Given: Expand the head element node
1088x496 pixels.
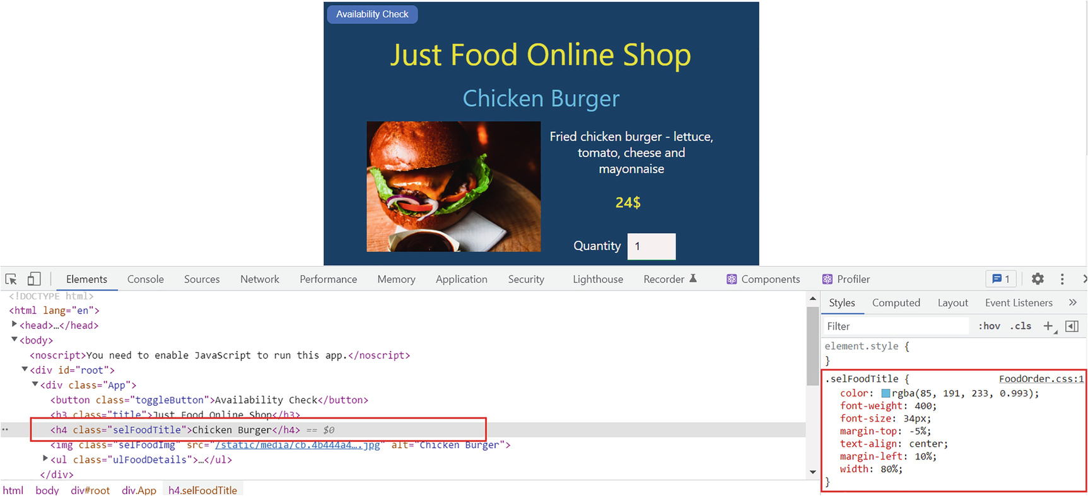Looking at the screenshot, I should (x=14, y=325).
